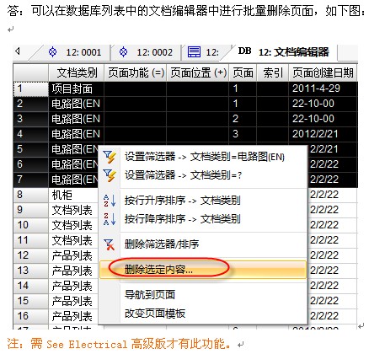Click the filter icon beside 文档类别=?
This screenshot has width=369, height=354.
coord(110,175)
